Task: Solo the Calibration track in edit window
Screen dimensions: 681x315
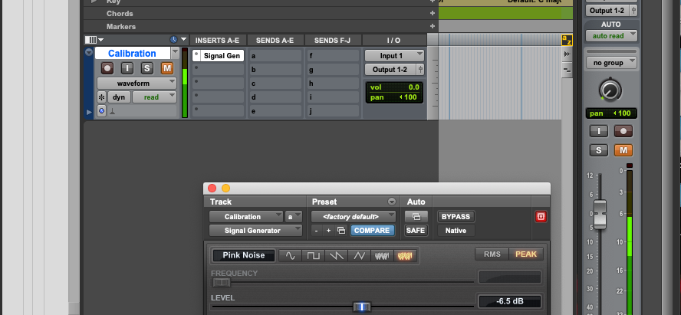Action: [146, 68]
